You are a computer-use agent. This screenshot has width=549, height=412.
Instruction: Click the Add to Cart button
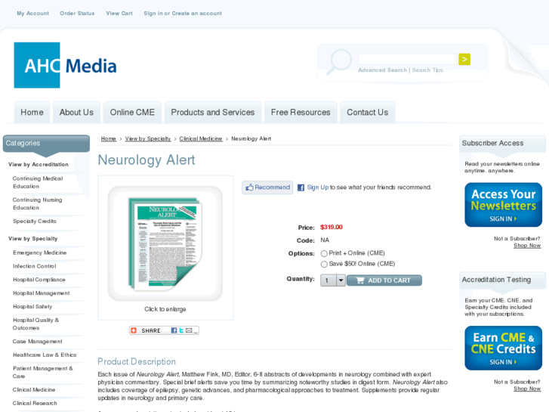[x=384, y=280]
